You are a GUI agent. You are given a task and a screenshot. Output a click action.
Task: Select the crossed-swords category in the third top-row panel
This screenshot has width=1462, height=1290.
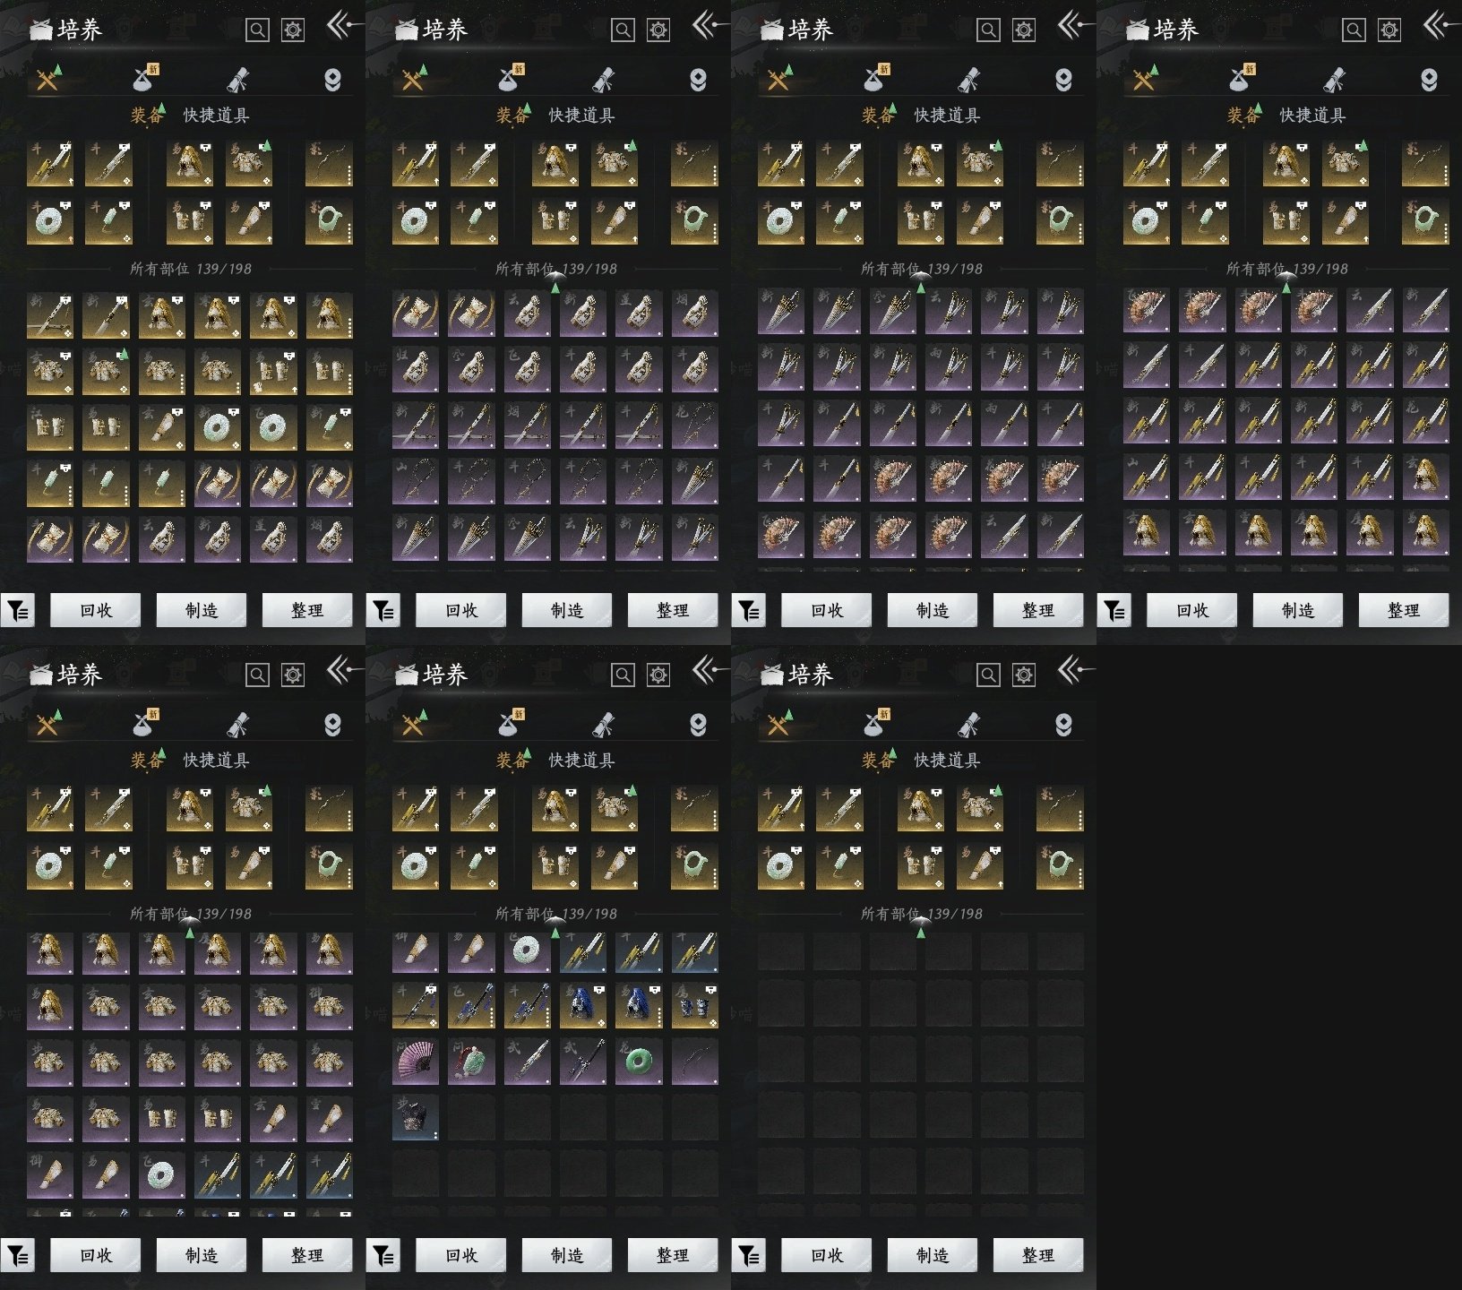tap(779, 80)
